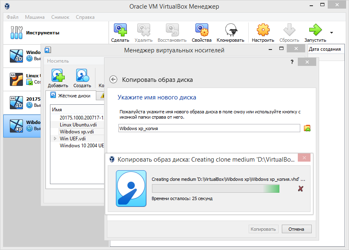Click the VirtualBox logo in title bar

(7, 6)
